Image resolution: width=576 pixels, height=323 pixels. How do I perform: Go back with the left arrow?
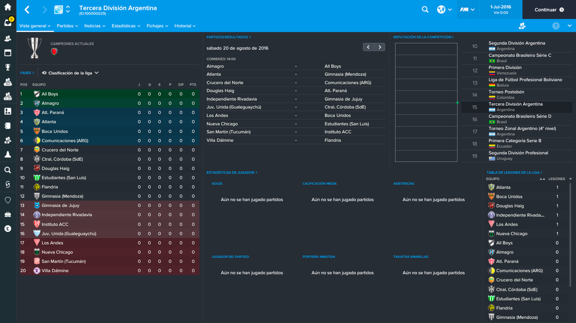[x=27, y=9]
